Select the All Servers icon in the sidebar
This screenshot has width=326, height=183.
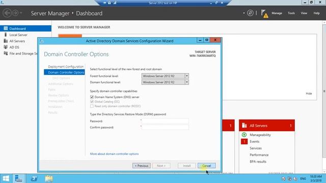coord(6,41)
